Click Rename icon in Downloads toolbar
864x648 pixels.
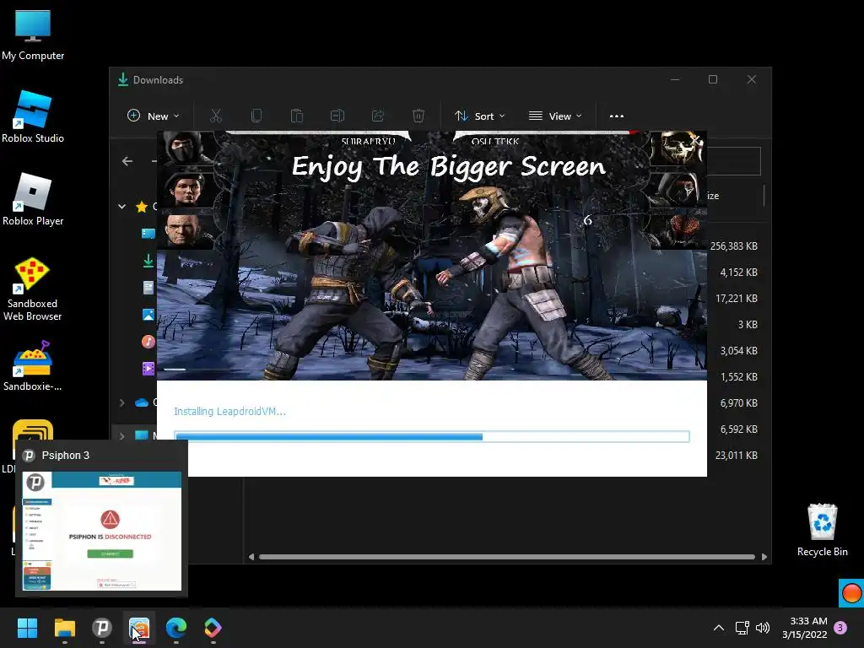[x=337, y=116]
